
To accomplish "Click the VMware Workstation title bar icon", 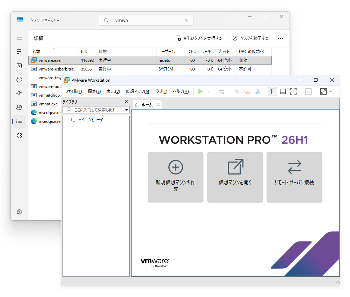I will pyautogui.click(x=66, y=80).
